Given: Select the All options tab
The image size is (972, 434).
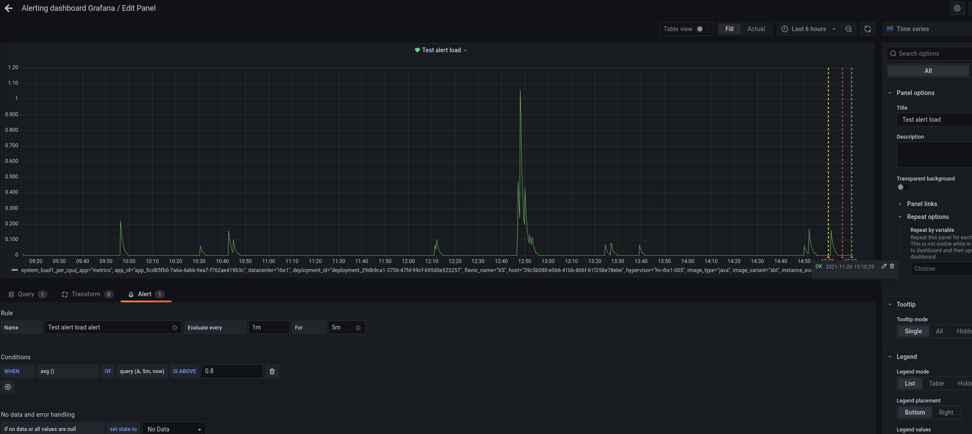Looking at the screenshot, I should point(928,71).
